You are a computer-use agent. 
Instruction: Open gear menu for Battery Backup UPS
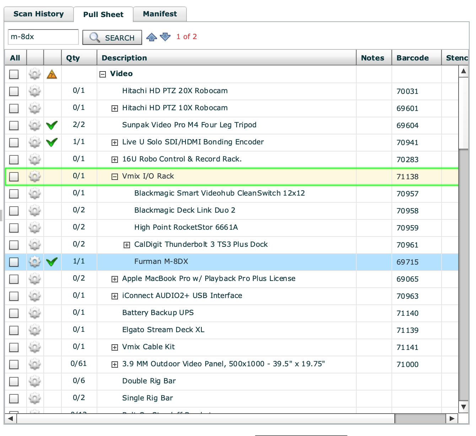(x=35, y=313)
